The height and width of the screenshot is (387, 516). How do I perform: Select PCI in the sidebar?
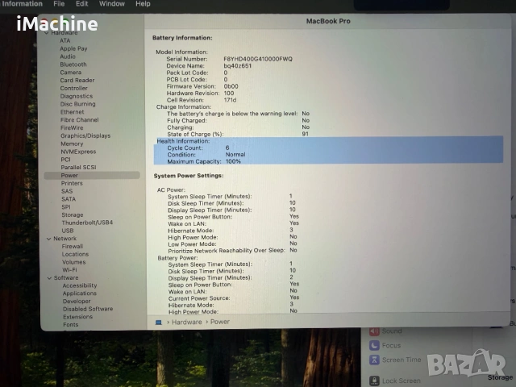point(65,160)
